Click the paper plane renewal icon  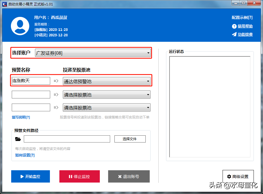click(x=234, y=35)
